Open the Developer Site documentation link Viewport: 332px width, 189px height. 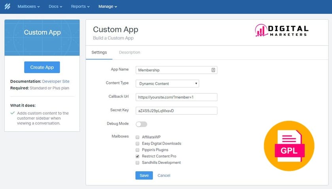pos(56,82)
